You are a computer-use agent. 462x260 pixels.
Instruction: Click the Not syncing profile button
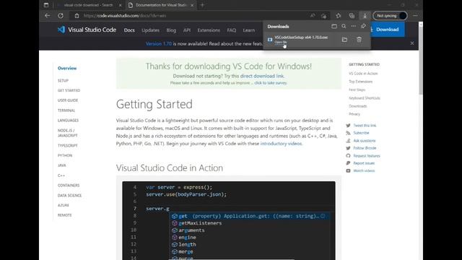pos(390,16)
